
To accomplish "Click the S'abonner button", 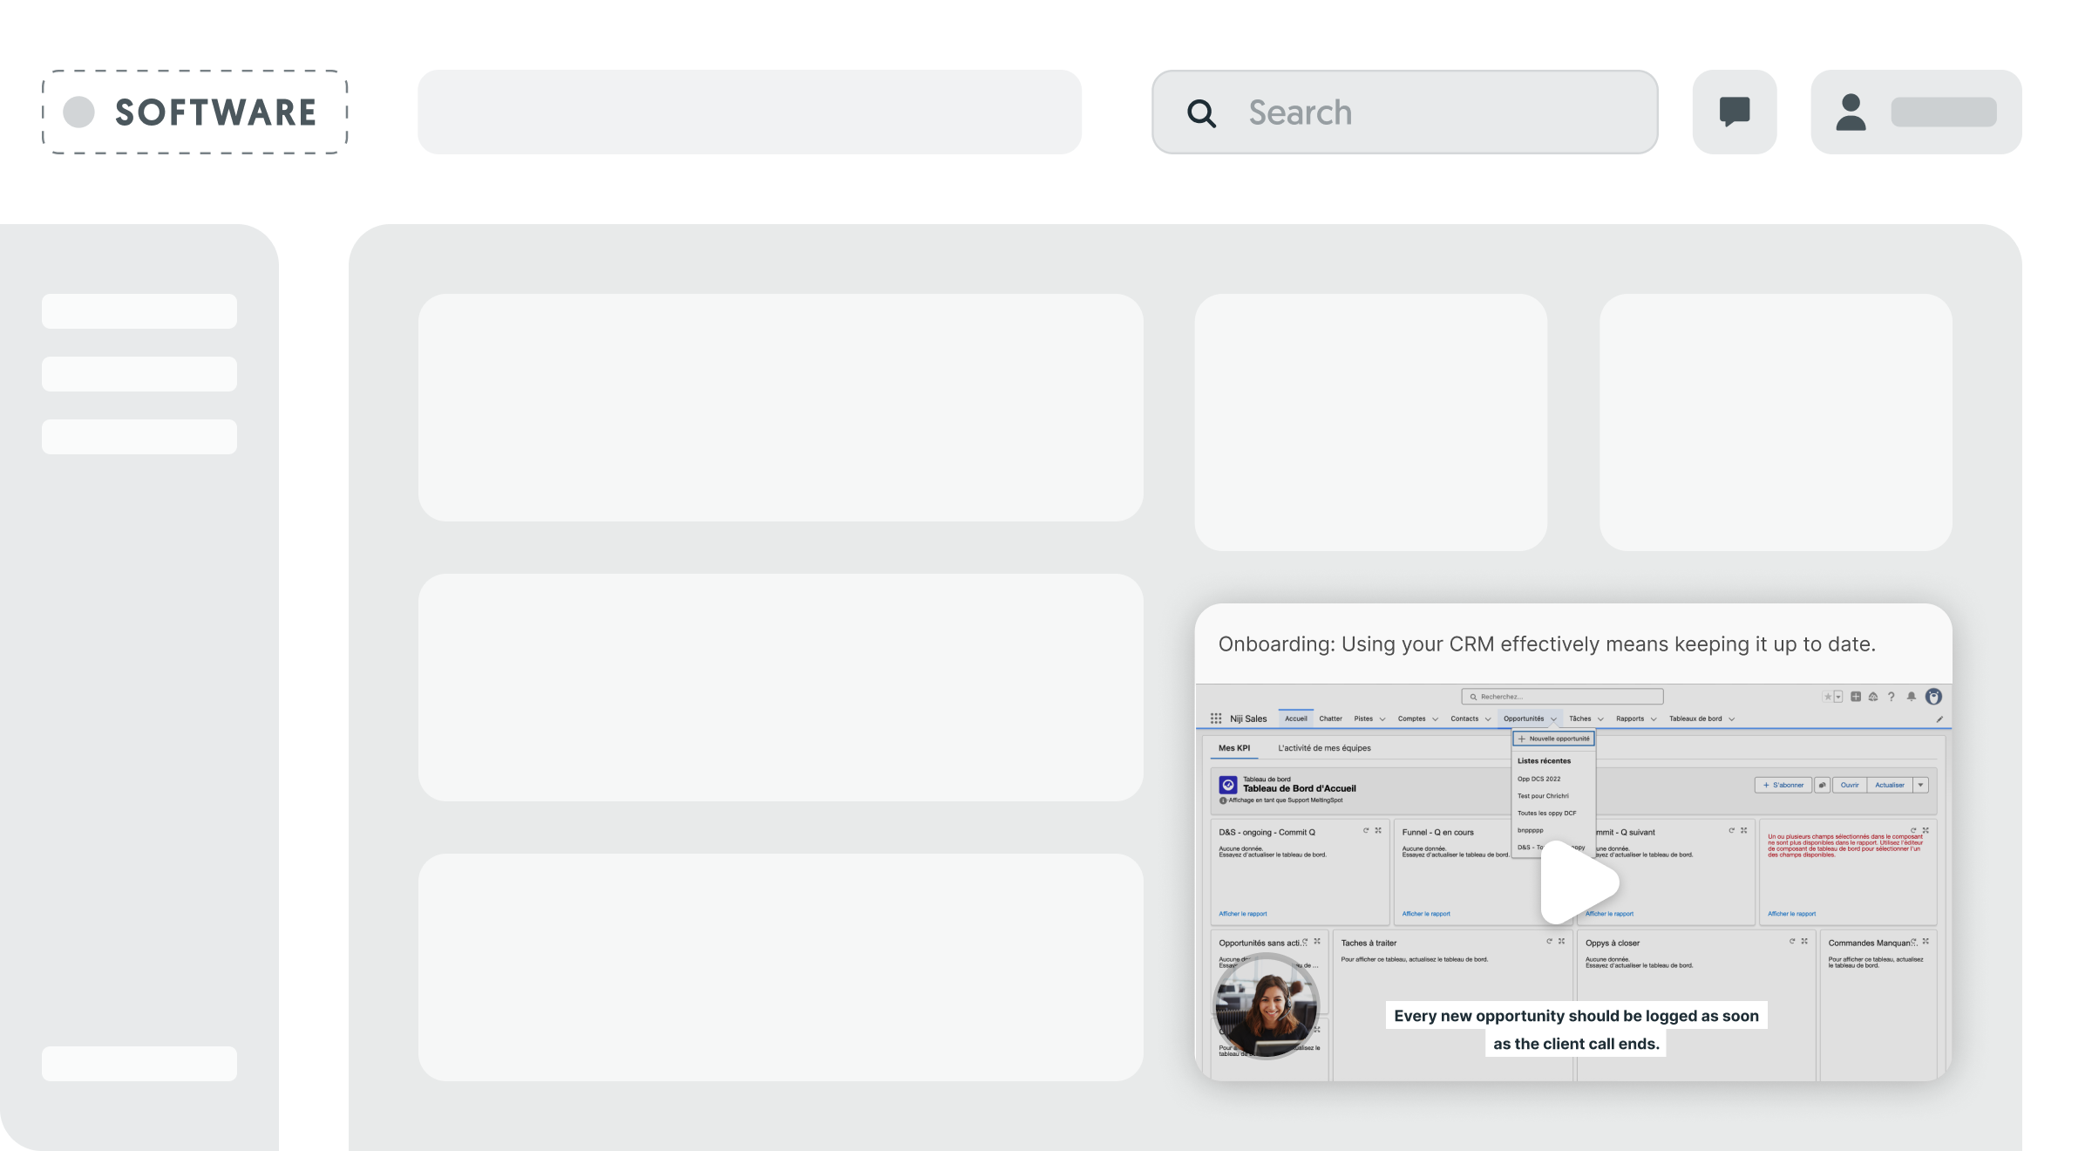I will click(1783, 785).
